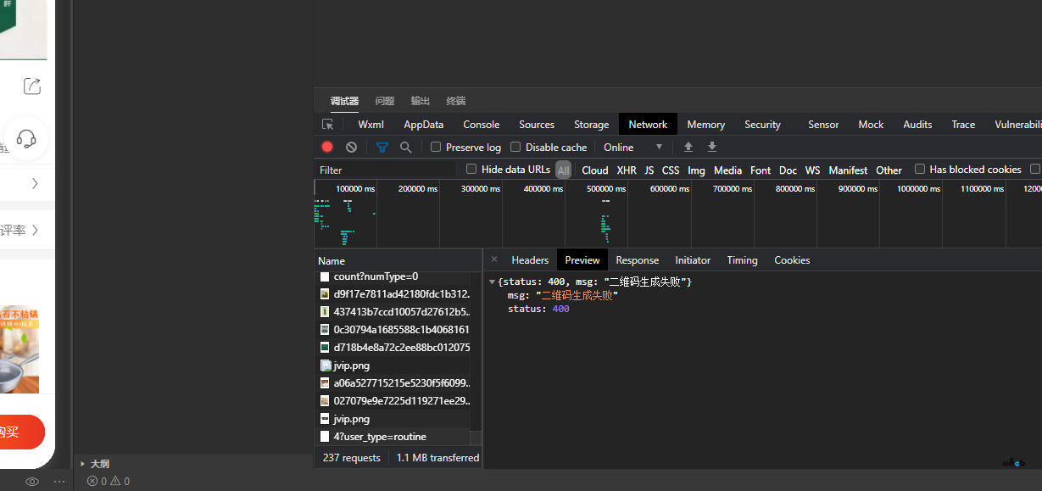Show only WS requests
Viewport: 1042px width, 491px height.
point(813,170)
